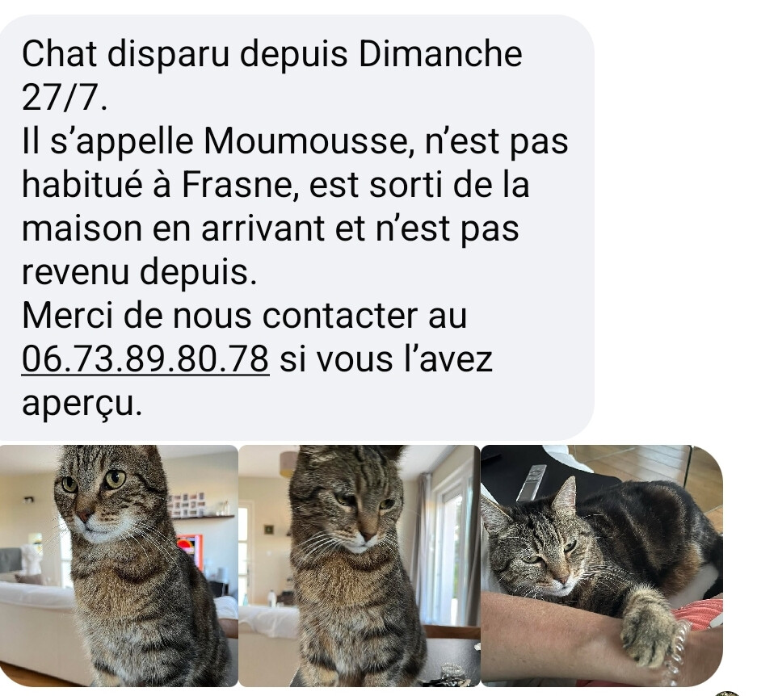
Task: Open the first cat photo looking at camera
Action: (x=119, y=566)
